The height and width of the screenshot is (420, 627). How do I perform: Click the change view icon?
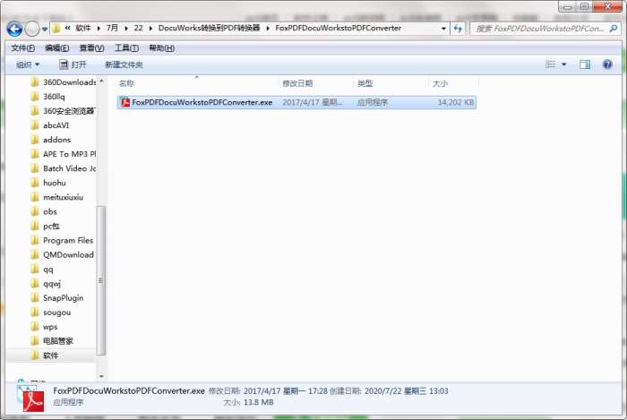point(551,64)
